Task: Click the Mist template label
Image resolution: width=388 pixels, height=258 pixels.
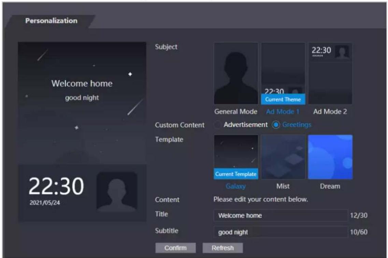Action: click(x=283, y=186)
